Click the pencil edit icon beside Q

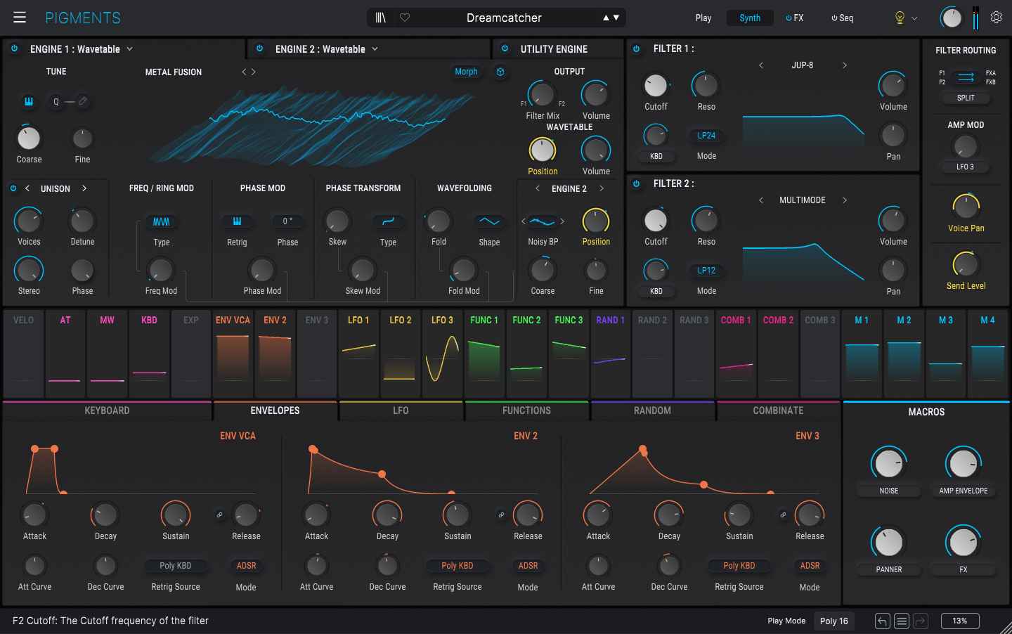83,101
